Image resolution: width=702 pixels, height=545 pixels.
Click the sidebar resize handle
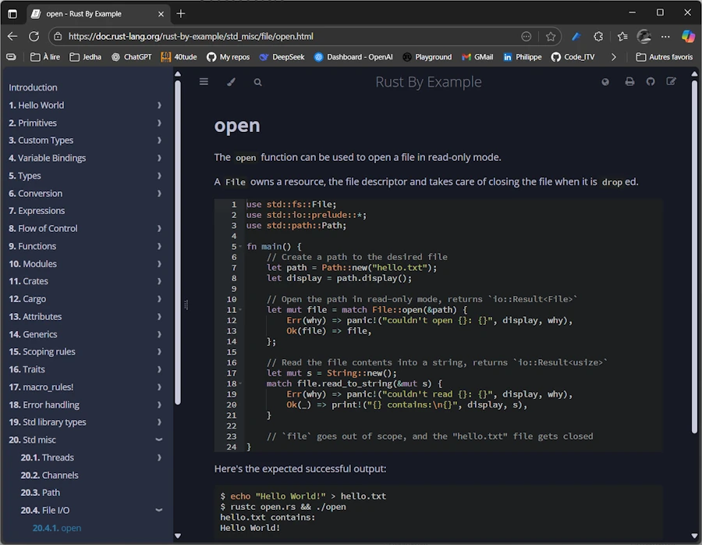click(186, 305)
